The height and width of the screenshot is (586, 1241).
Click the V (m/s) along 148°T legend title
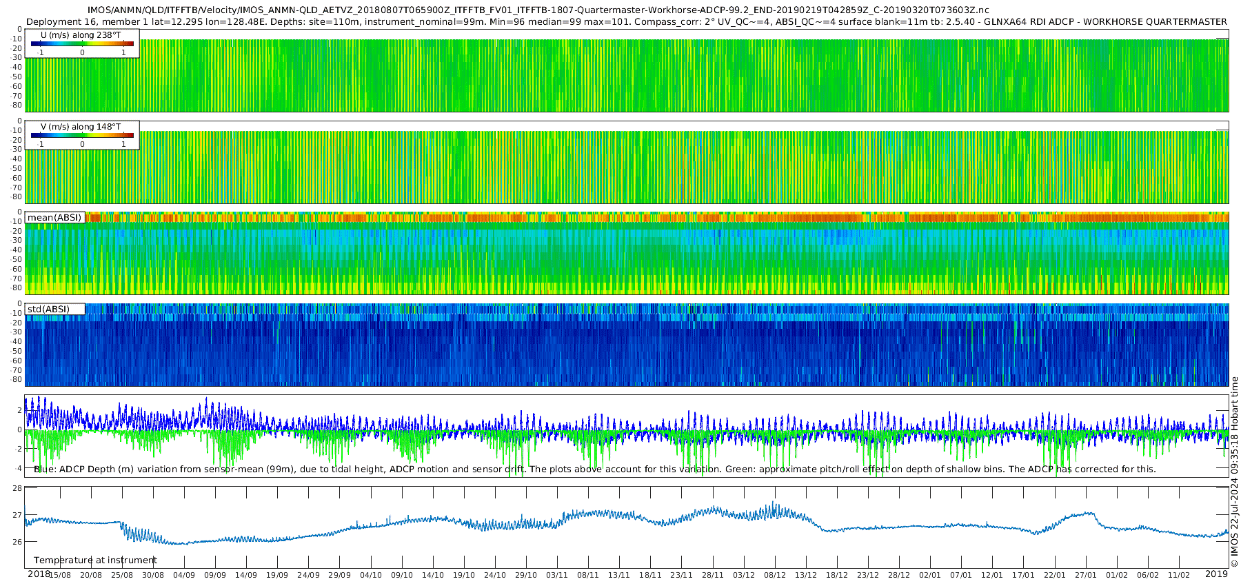(81, 126)
